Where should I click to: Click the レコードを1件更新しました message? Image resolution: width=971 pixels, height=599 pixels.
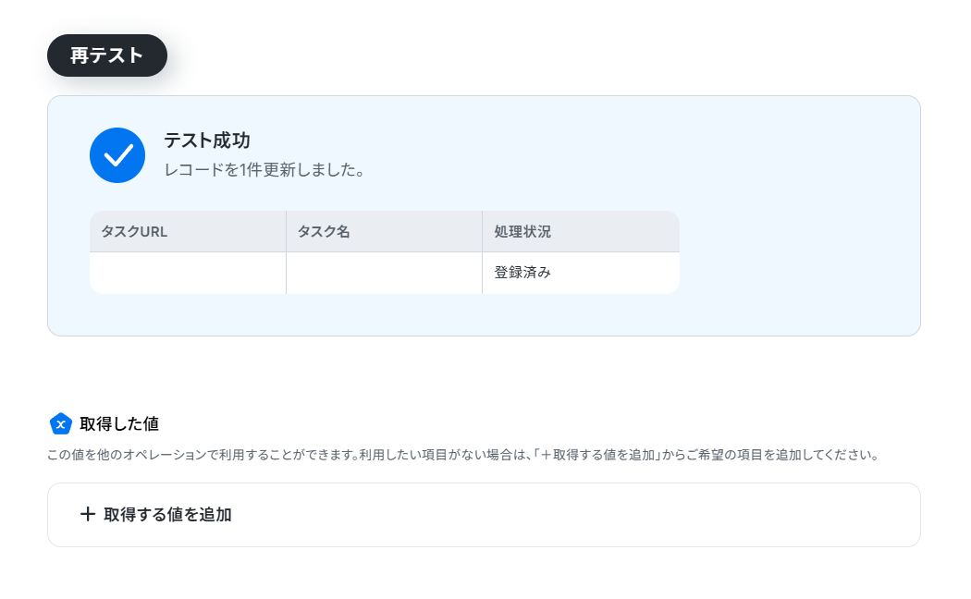[264, 169]
